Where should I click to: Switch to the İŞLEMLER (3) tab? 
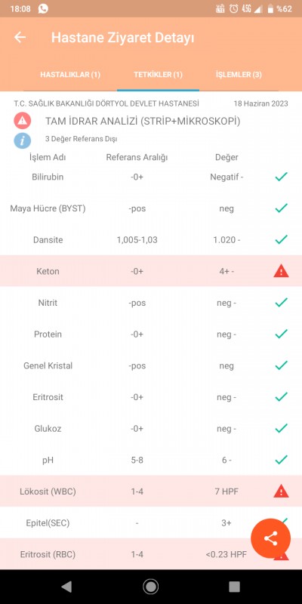239,75
